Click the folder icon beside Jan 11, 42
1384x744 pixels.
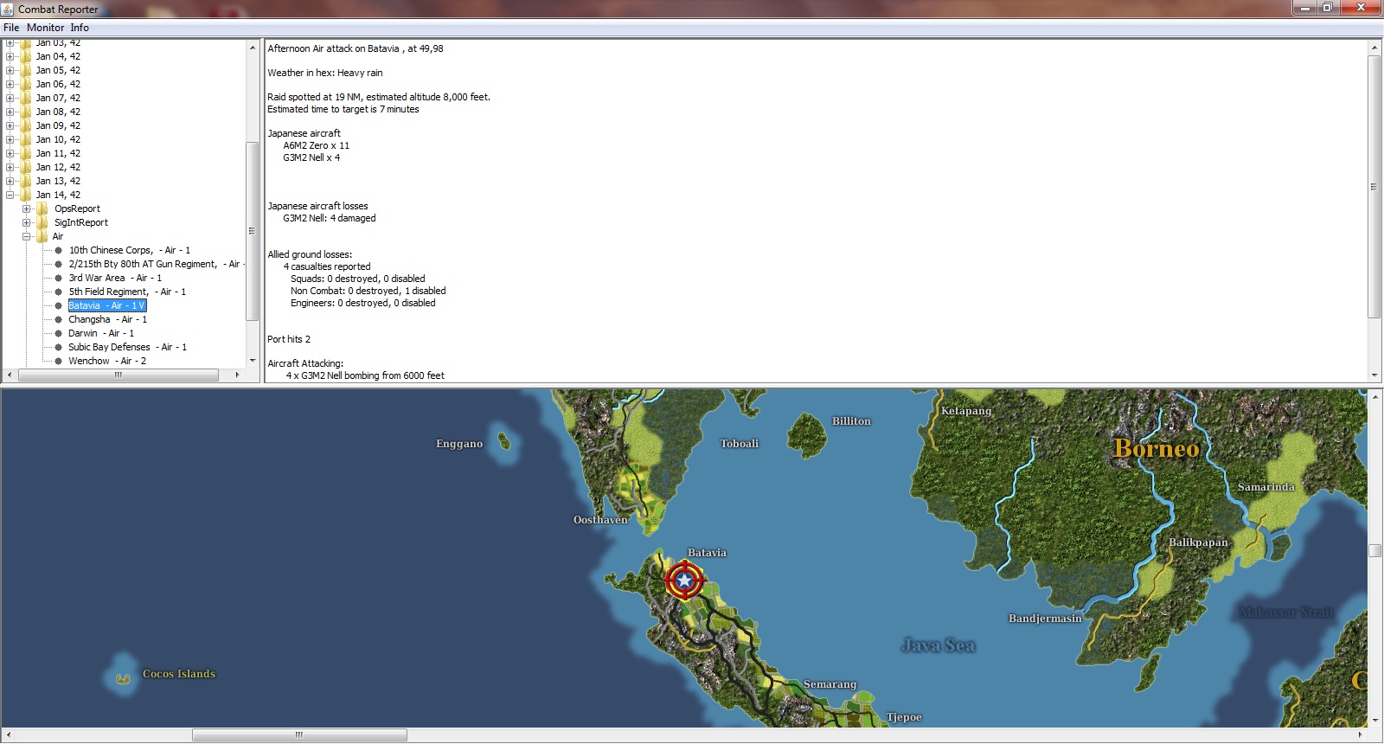click(x=26, y=153)
